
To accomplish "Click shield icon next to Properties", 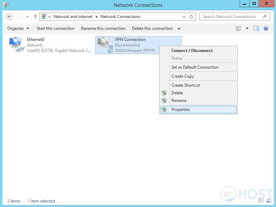I will (164, 110).
